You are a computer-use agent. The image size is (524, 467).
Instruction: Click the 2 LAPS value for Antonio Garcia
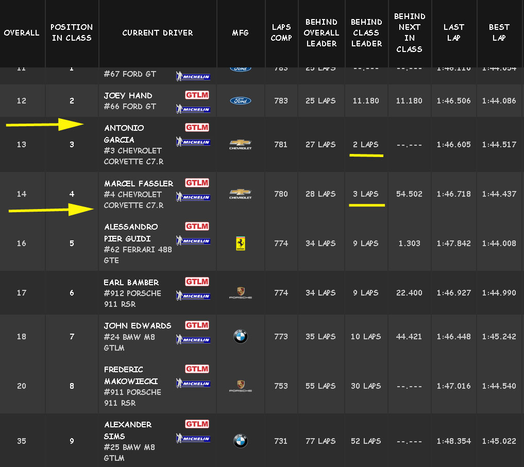point(366,145)
